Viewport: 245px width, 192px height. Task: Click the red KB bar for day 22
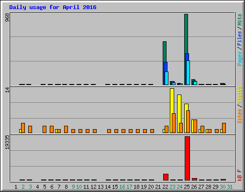point(166,177)
